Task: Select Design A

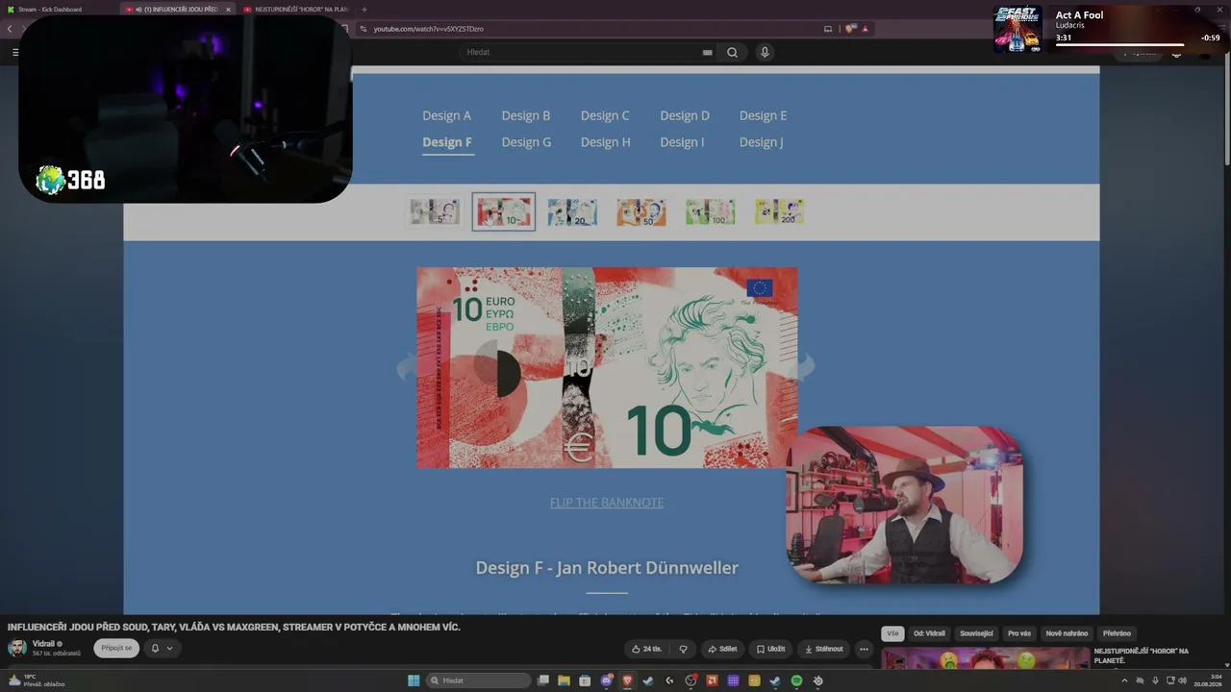Action: (446, 115)
